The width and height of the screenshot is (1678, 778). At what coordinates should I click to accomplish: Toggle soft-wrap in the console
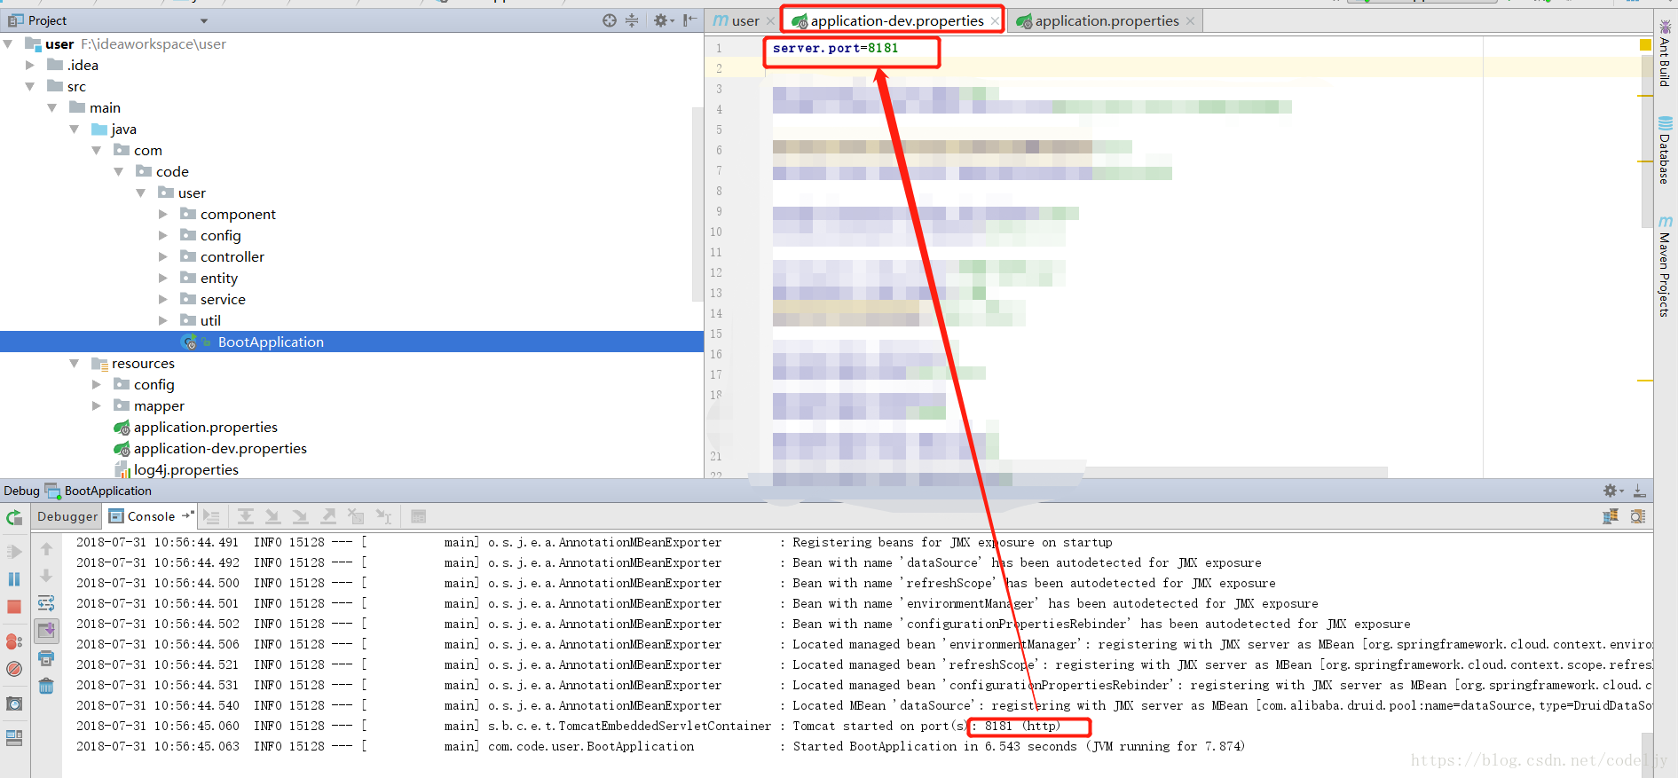pos(47,603)
